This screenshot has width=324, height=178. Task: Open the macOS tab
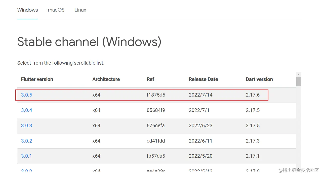tap(56, 10)
